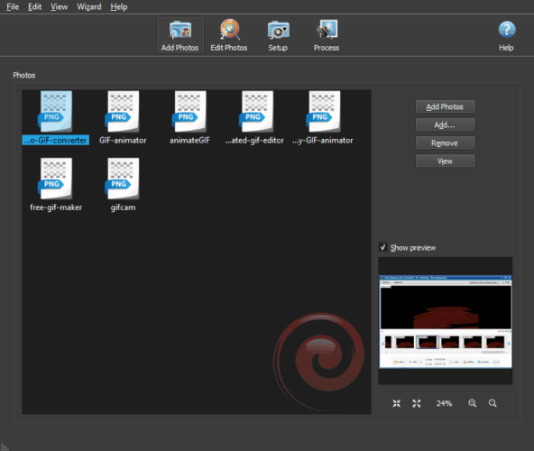
Task: Zoom out of the preview image
Action: click(493, 403)
